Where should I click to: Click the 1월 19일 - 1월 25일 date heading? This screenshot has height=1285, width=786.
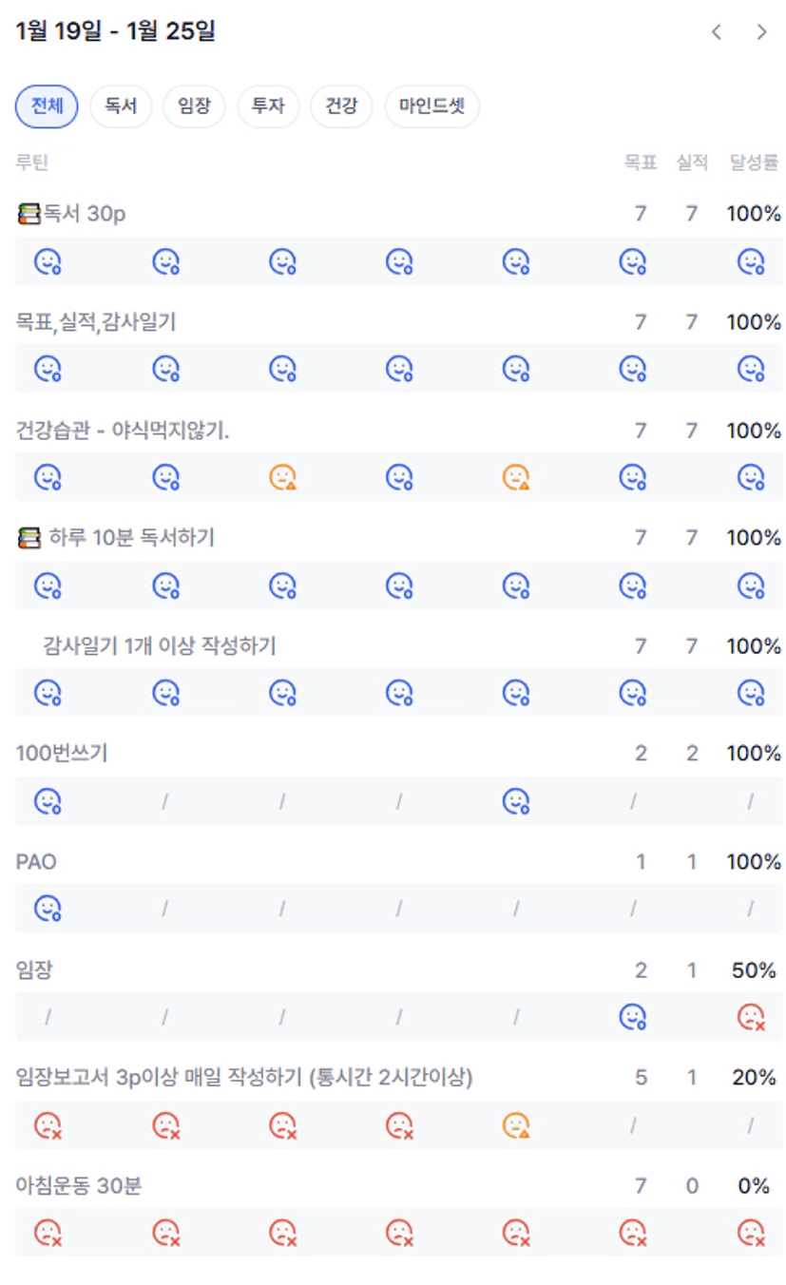pos(116,31)
